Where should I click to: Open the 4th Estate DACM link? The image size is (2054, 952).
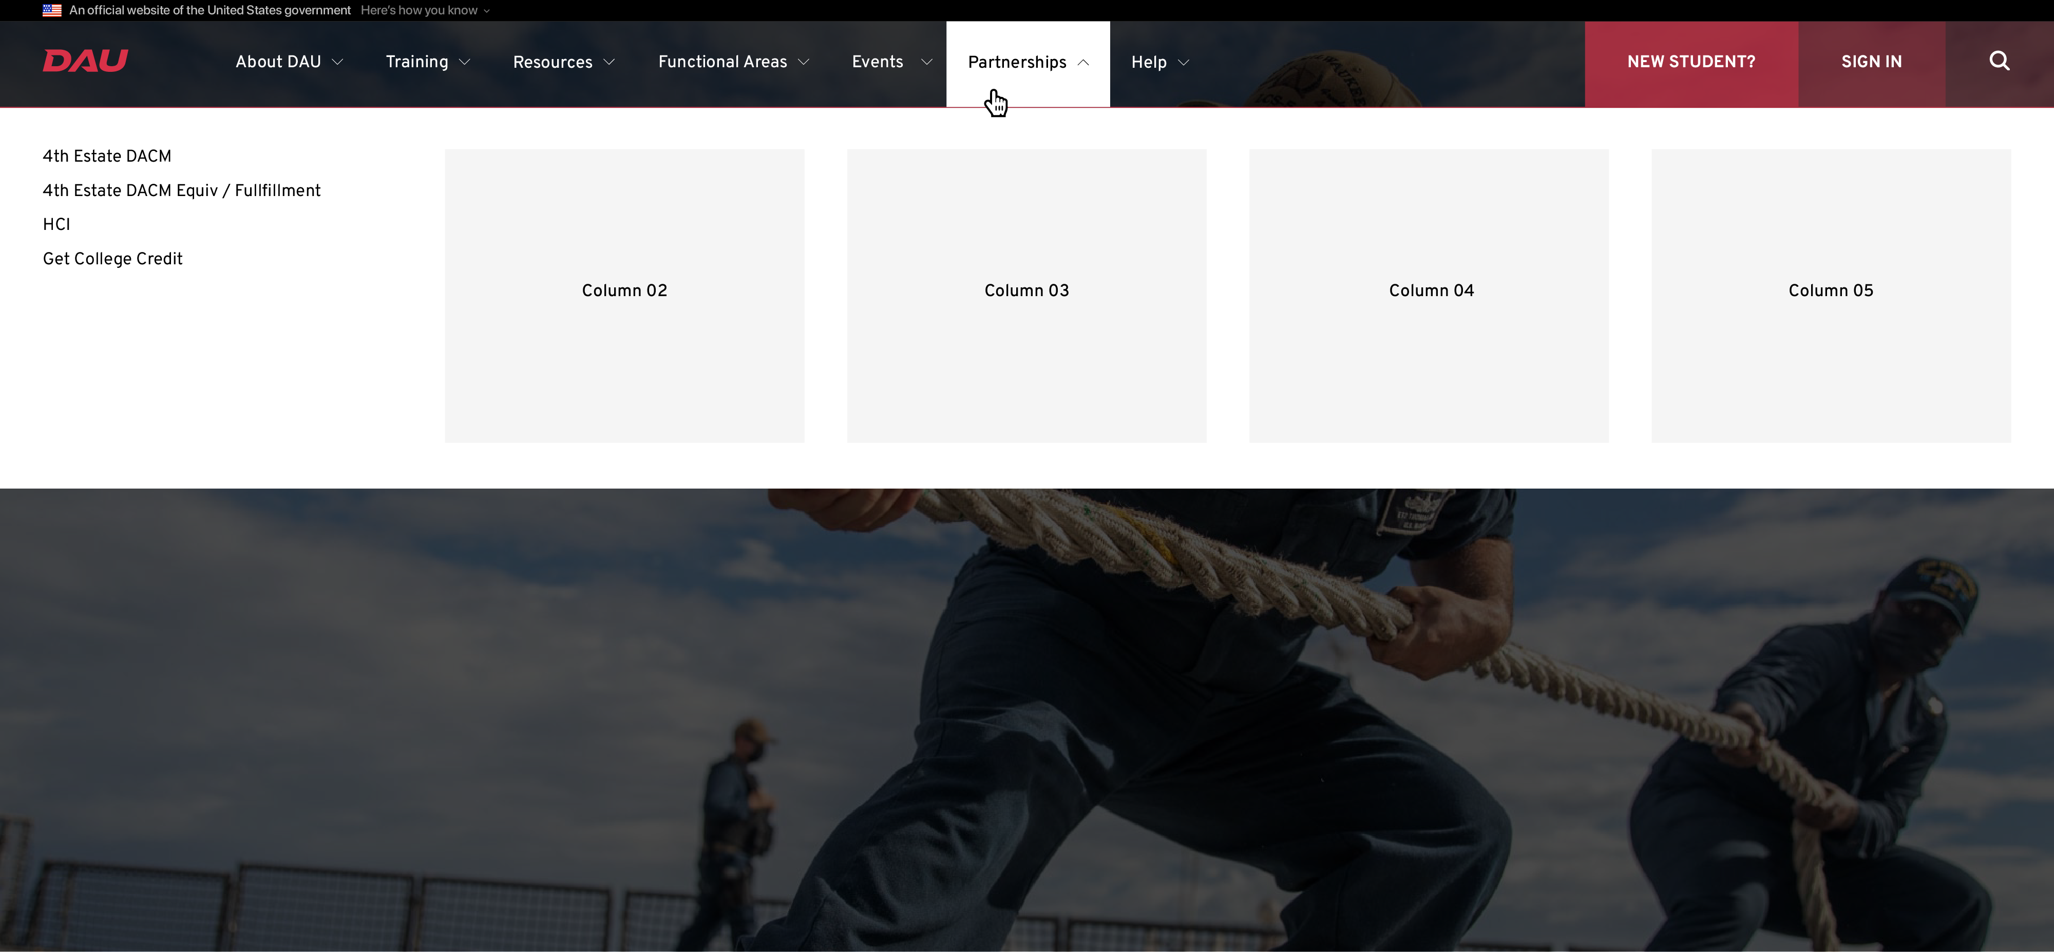[x=107, y=156]
